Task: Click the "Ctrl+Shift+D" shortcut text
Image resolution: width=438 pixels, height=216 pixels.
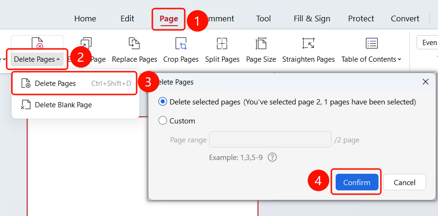Action: tap(111, 84)
